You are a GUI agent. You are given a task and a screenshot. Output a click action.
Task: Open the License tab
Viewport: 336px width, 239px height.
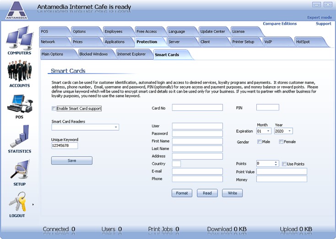pyautogui.click(x=246, y=31)
